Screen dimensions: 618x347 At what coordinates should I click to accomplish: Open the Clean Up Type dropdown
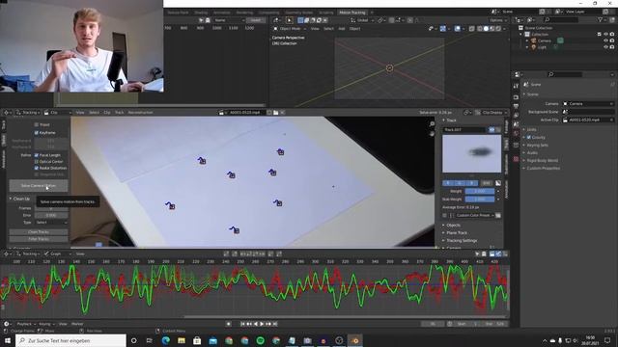[51, 223]
